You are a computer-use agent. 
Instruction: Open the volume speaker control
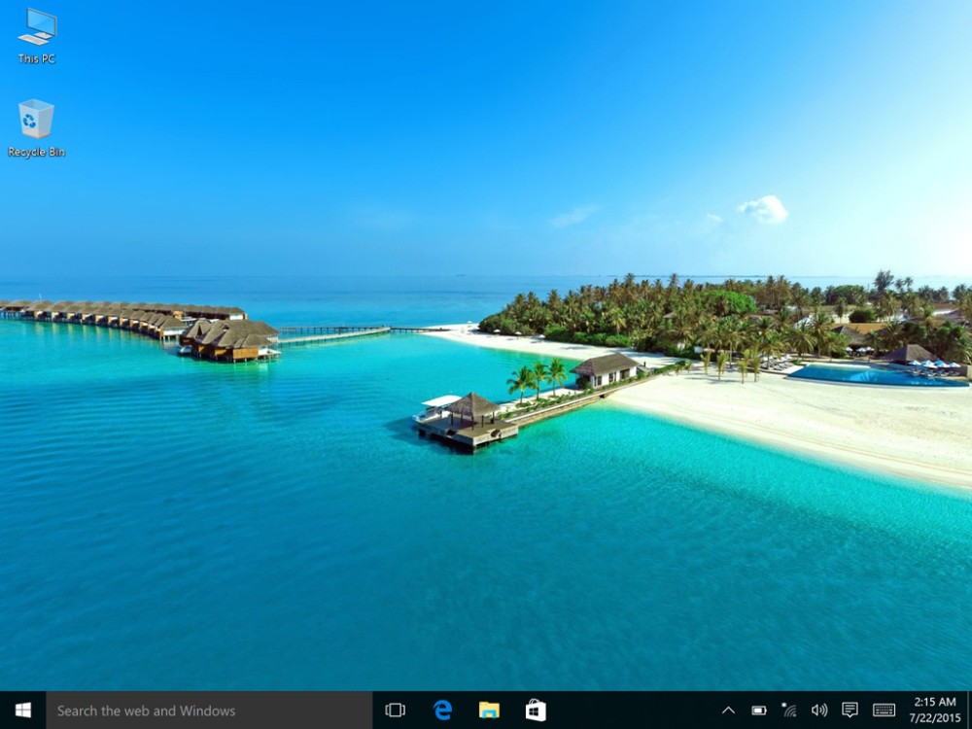tap(819, 711)
